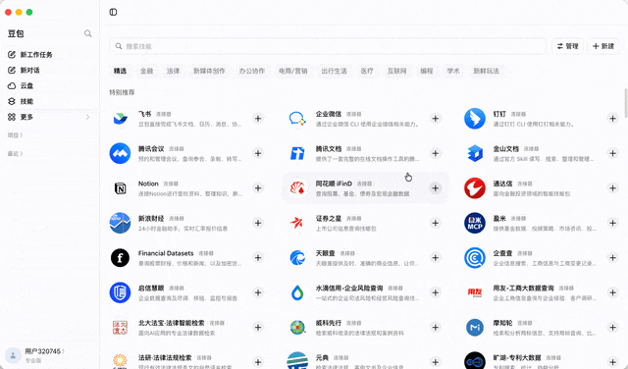Switch to the 医疗 tab
Viewport: 628px width, 369px height.
click(x=367, y=71)
